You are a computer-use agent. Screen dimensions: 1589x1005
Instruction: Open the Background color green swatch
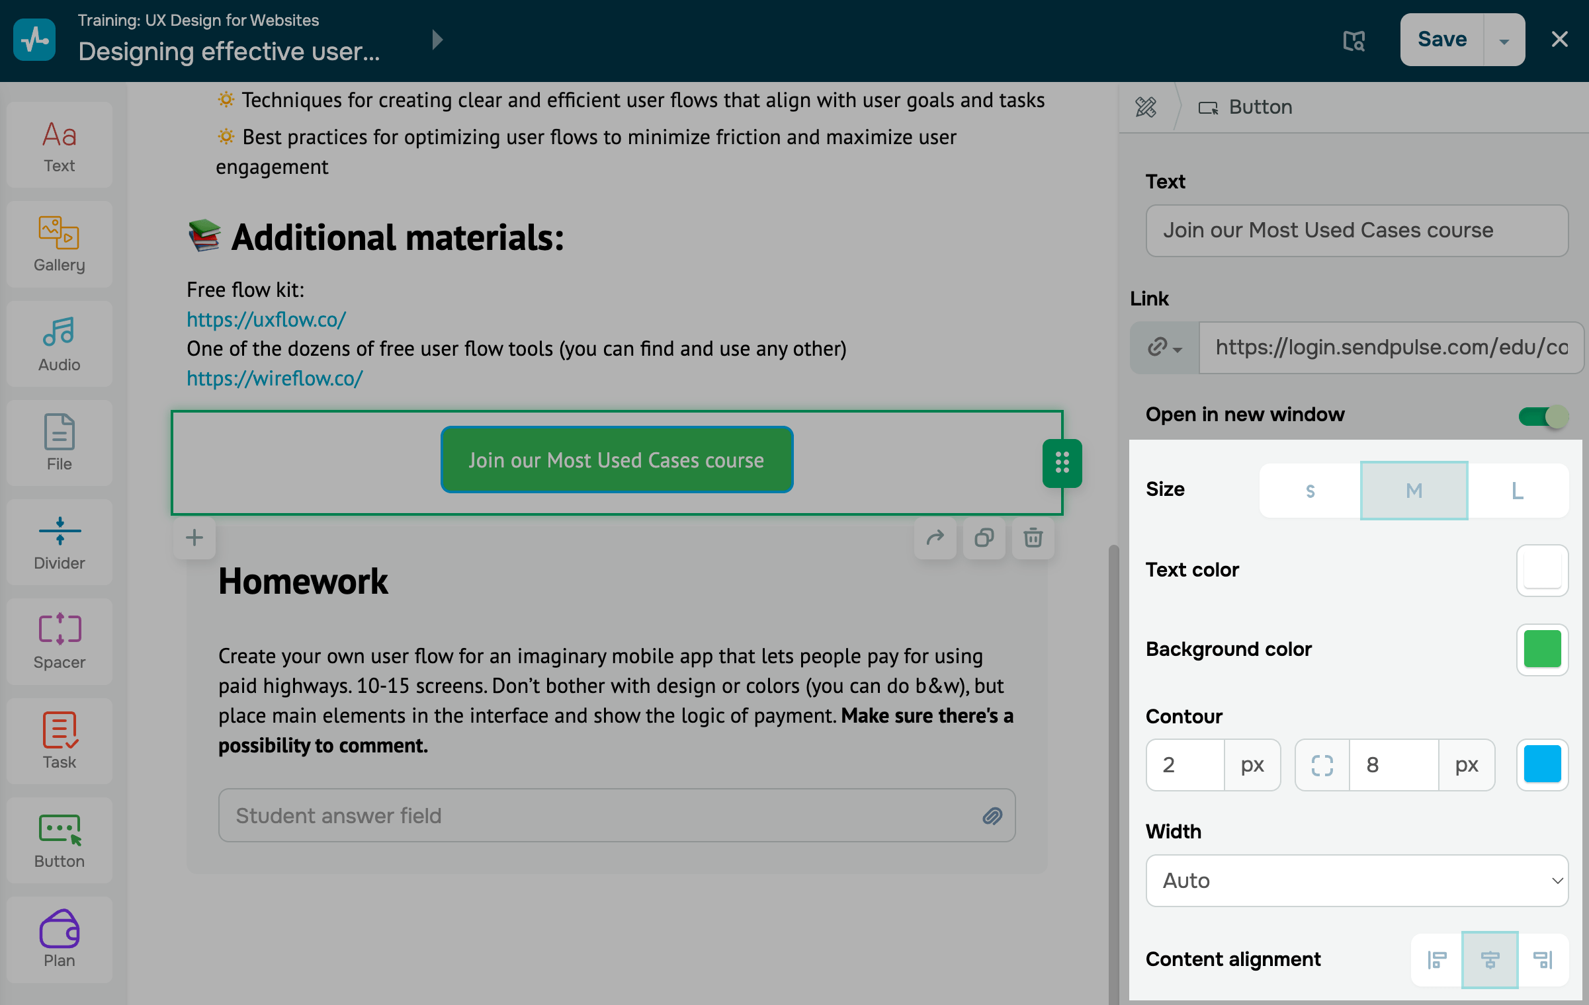tap(1541, 649)
